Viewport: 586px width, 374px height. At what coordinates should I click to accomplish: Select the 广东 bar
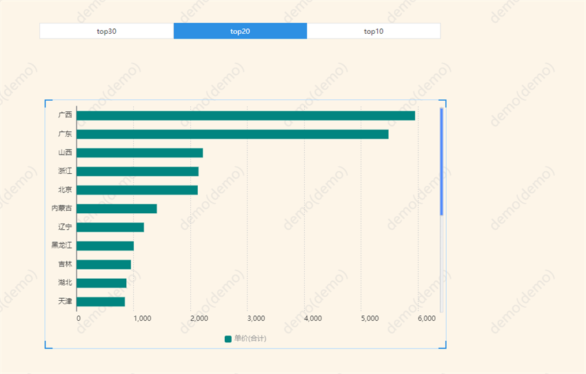point(232,134)
